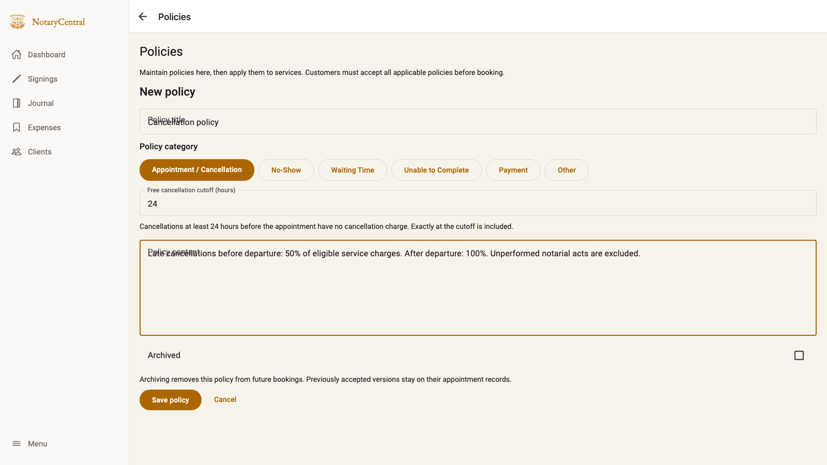Click the 'Maintain policies here' description text
Image resolution: width=827 pixels, height=465 pixels.
pyautogui.click(x=322, y=72)
